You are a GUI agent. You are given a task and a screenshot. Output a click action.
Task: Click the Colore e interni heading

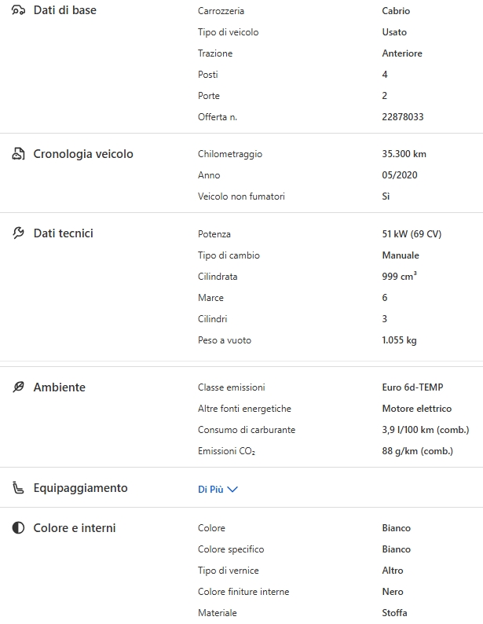coord(75,528)
